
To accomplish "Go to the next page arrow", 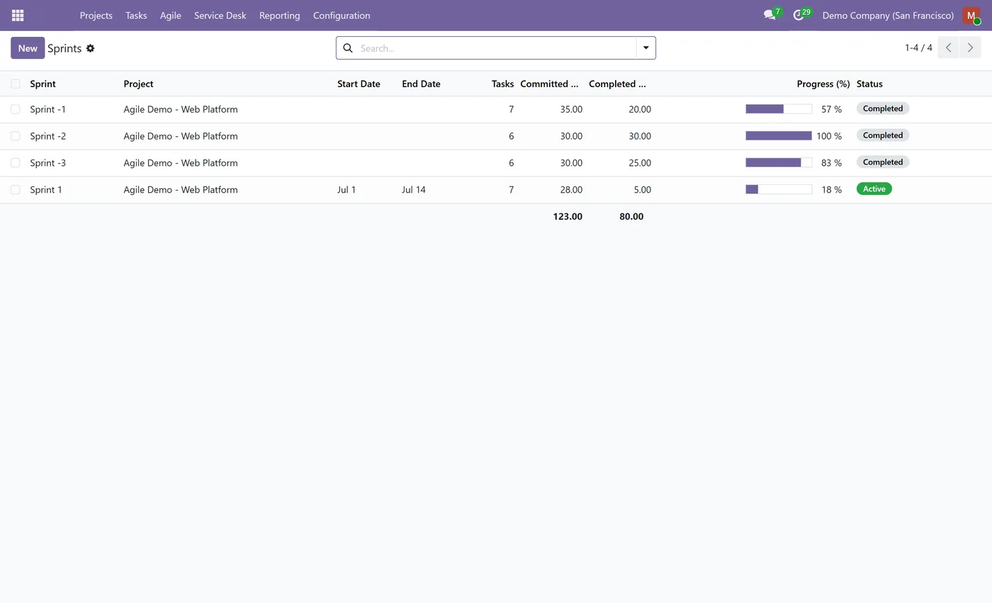I will [x=970, y=47].
